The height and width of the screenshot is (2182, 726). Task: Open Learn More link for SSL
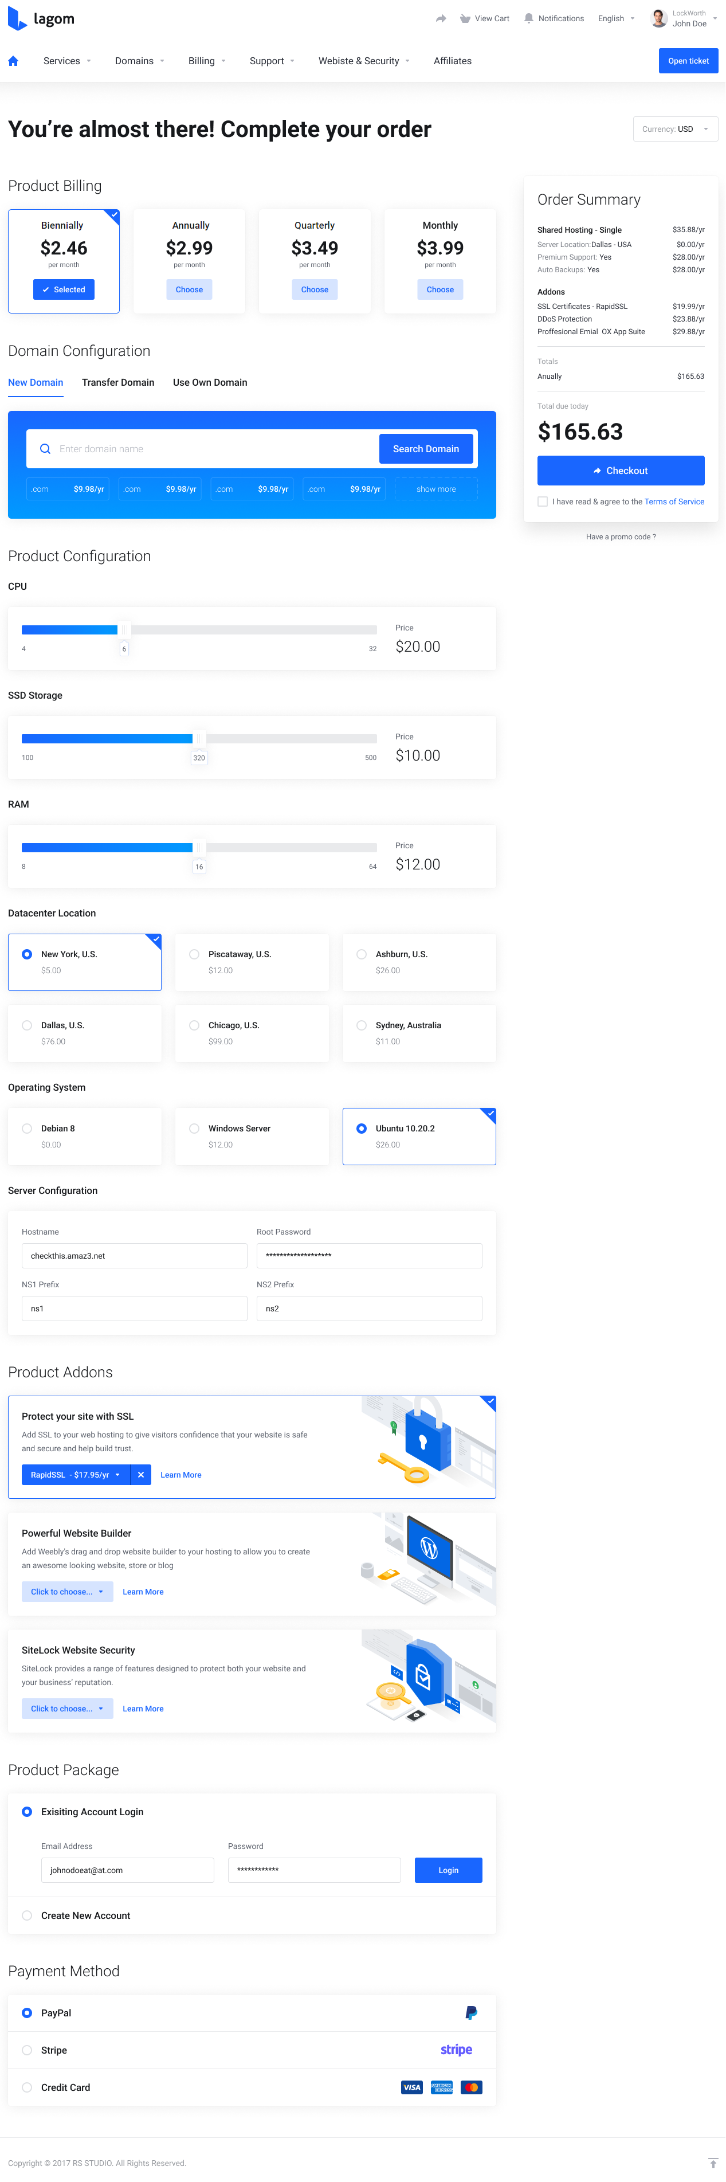click(x=181, y=1475)
